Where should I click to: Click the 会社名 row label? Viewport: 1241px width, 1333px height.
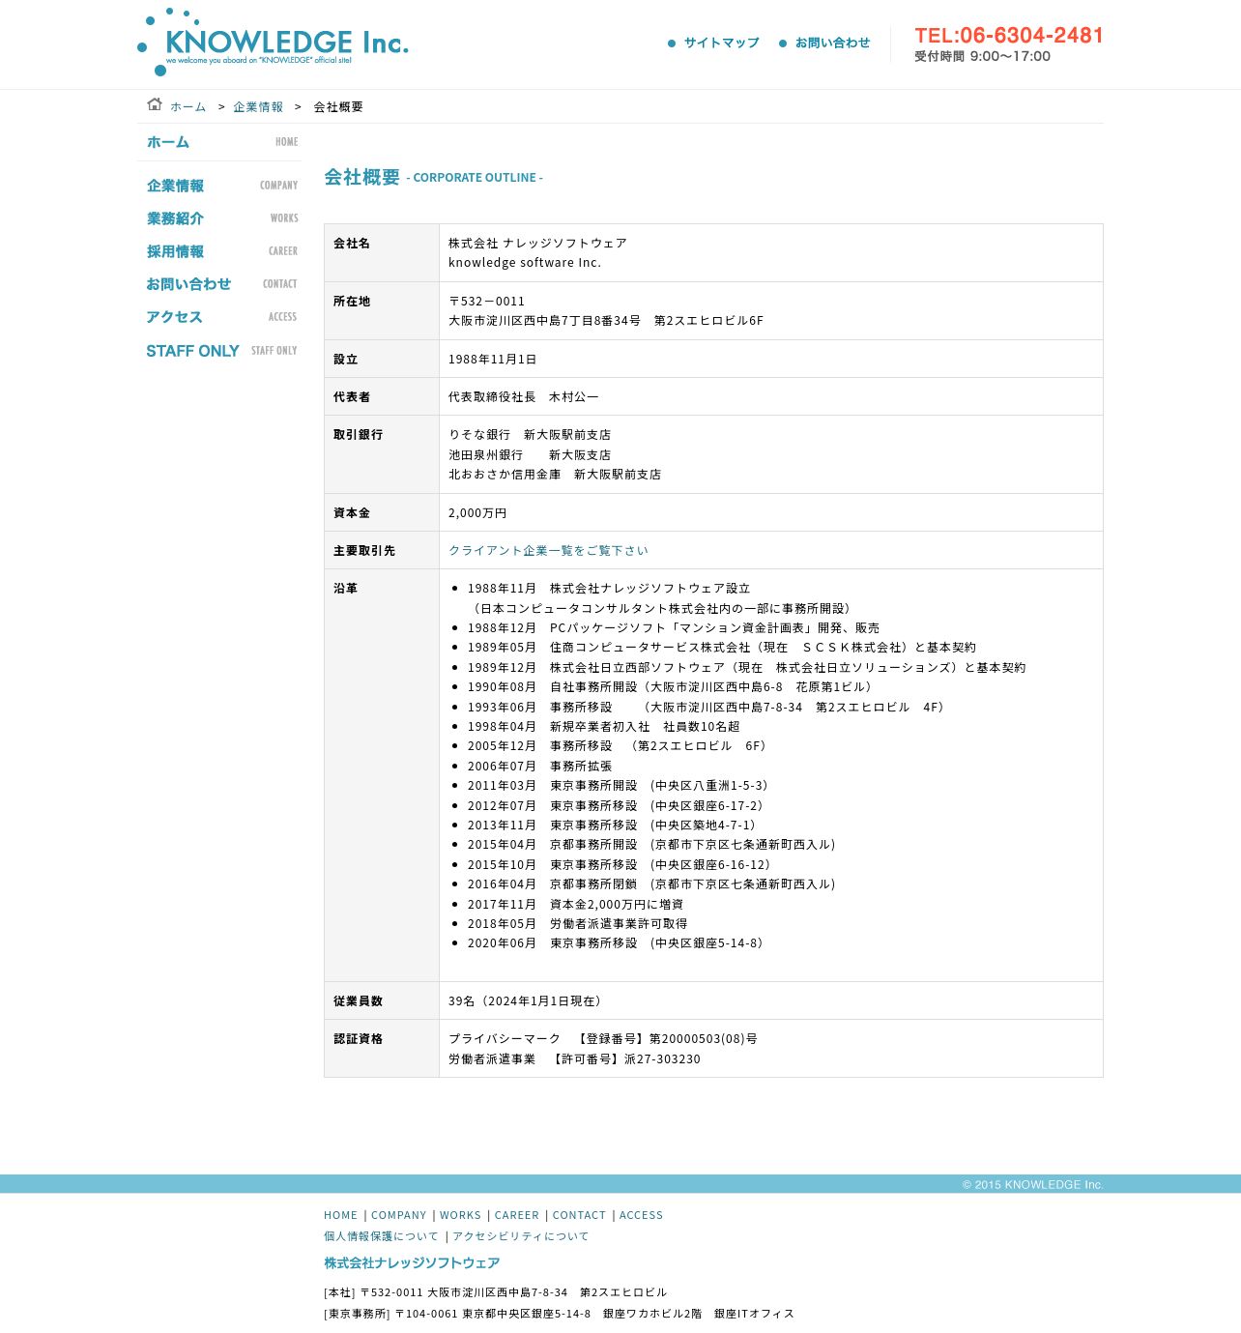pos(352,244)
